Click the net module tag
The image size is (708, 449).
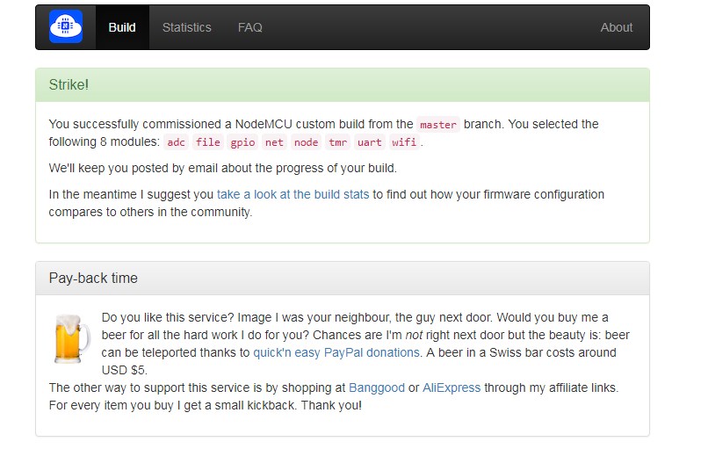coord(274,142)
